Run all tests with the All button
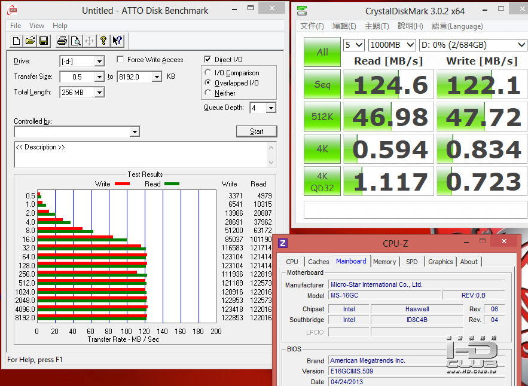 click(x=322, y=52)
